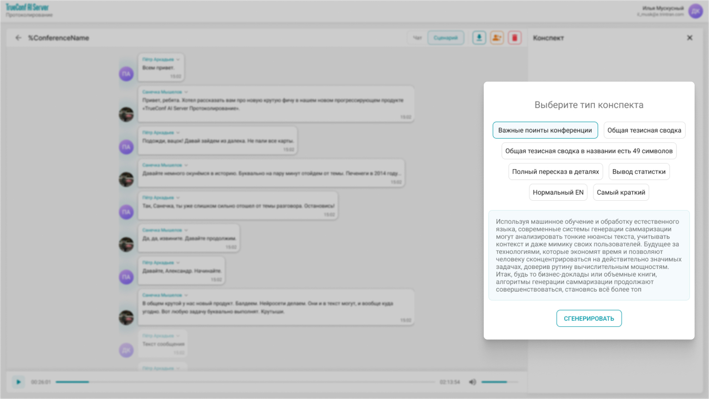Switch to the Сценарий tab
The width and height of the screenshot is (709, 399).
(x=445, y=38)
